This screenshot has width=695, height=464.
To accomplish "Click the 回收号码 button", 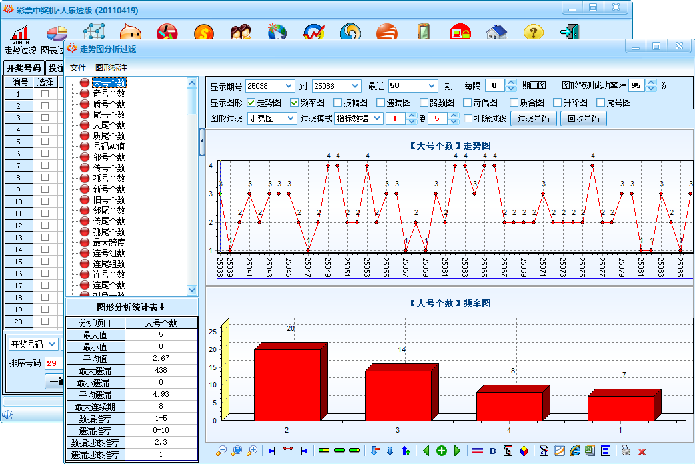I will pos(584,118).
